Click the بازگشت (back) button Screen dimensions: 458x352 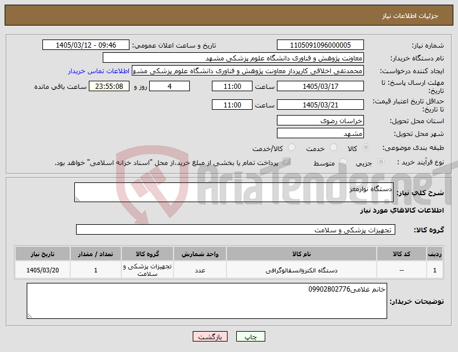pos(210,336)
